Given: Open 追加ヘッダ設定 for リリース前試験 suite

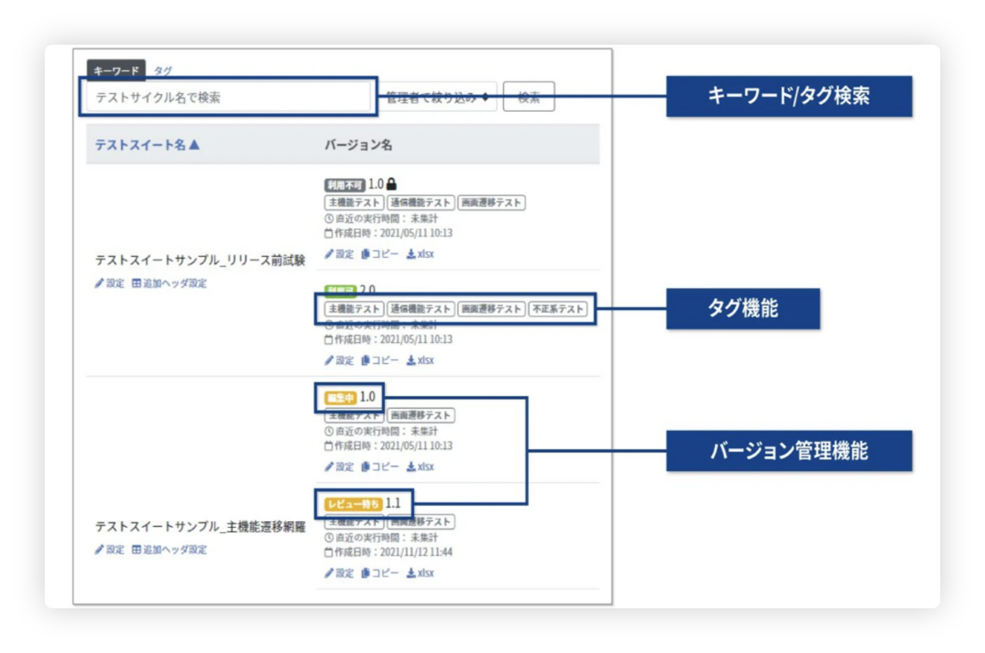Looking at the screenshot, I should [x=169, y=283].
